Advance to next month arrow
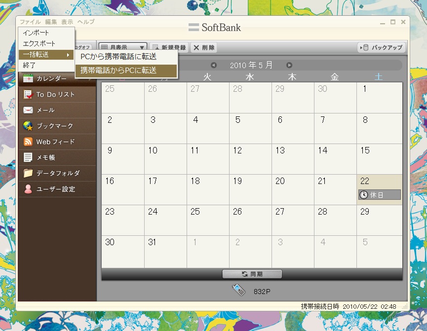The height and width of the screenshot is (331, 427). [289, 65]
